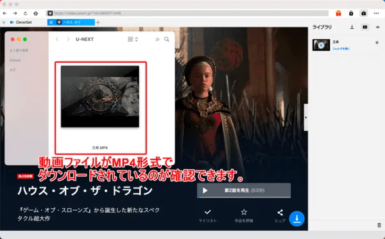
Task: Add a new tab with plus button
Action: (x=98, y=22)
